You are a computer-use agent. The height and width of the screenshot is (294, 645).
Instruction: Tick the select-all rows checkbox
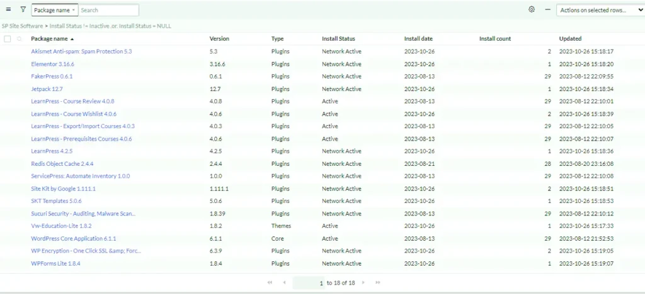(x=8, y=39)
